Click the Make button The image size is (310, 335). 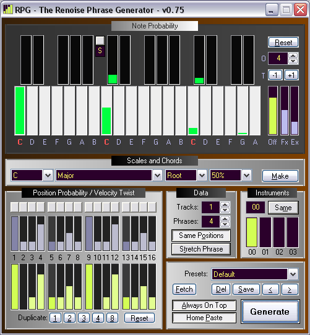280,176
